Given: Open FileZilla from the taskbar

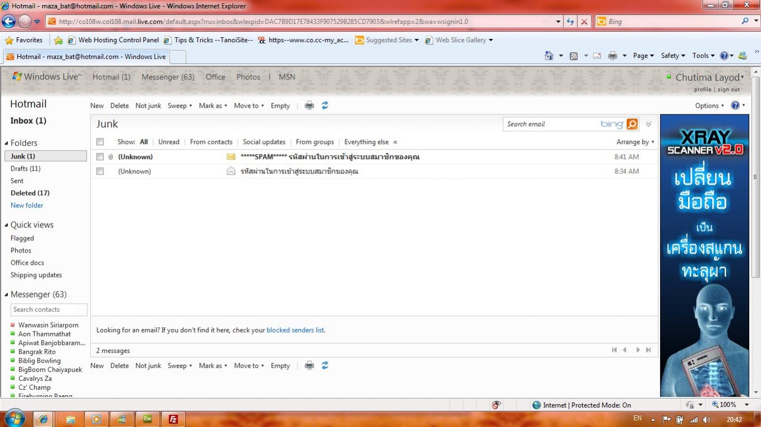Looking at the screenshot, I should [173, 419].
